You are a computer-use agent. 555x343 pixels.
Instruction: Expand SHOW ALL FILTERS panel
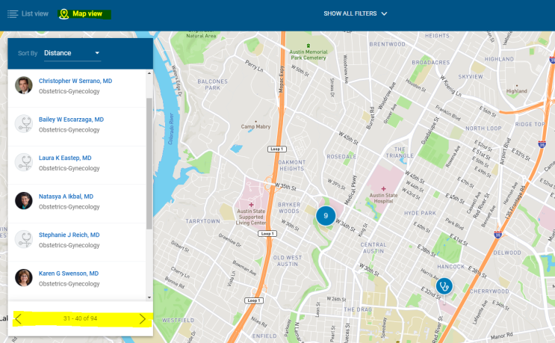click(356, 13)
